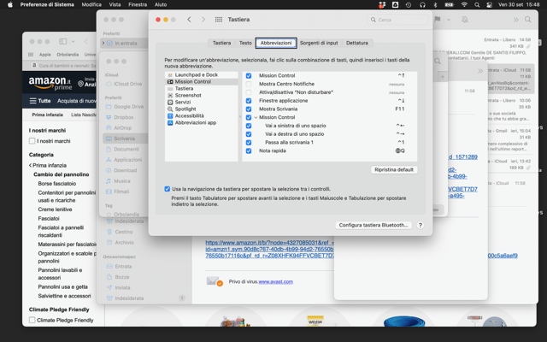Click the battery status icon
The width and height of the screenshot is (547, 342).
point(449,5)
